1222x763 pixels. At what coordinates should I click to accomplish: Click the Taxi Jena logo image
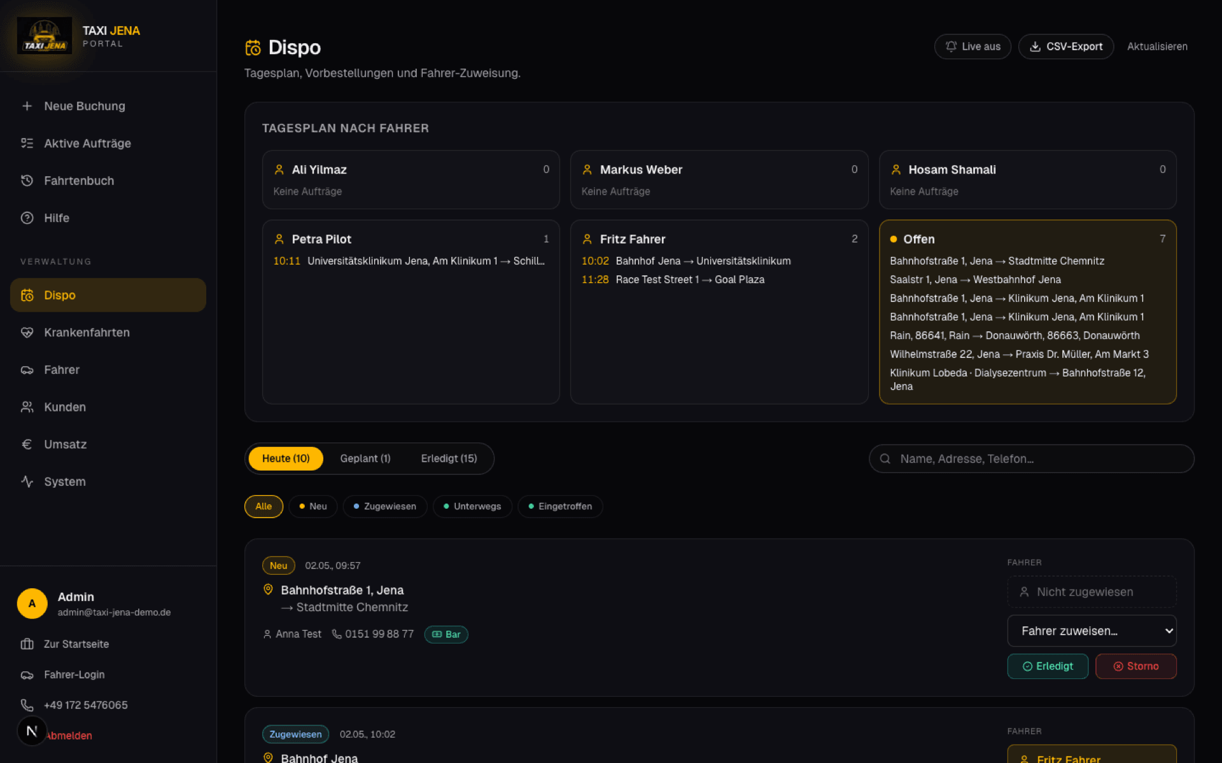coord(45,36)
